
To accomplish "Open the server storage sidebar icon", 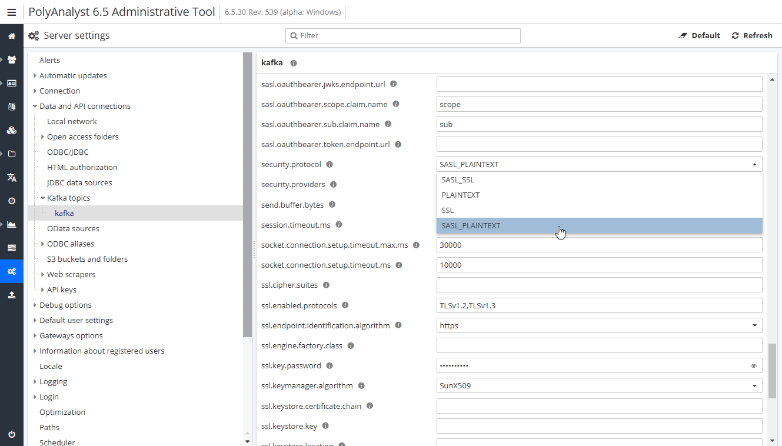I will pyautogui.click(x=11, y=248).
